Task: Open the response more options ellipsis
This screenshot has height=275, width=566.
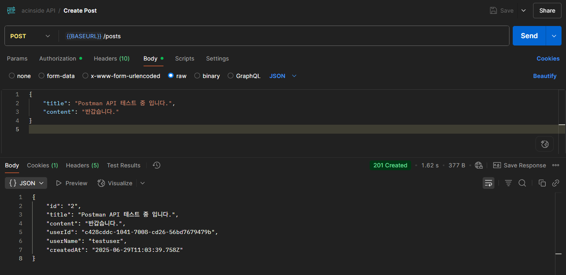Action: point(556,165)
